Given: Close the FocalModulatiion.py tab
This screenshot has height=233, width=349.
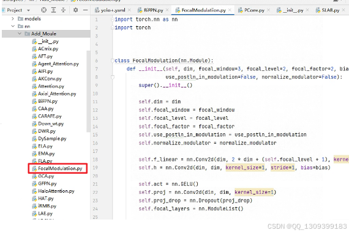Looking at the screenshot, I should tap(230, 10).
